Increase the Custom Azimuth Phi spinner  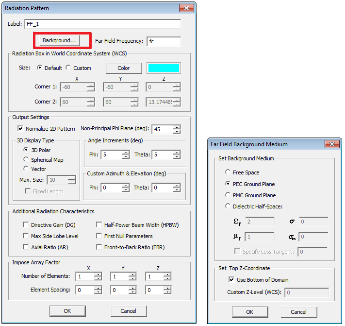[x=126, y=186]
